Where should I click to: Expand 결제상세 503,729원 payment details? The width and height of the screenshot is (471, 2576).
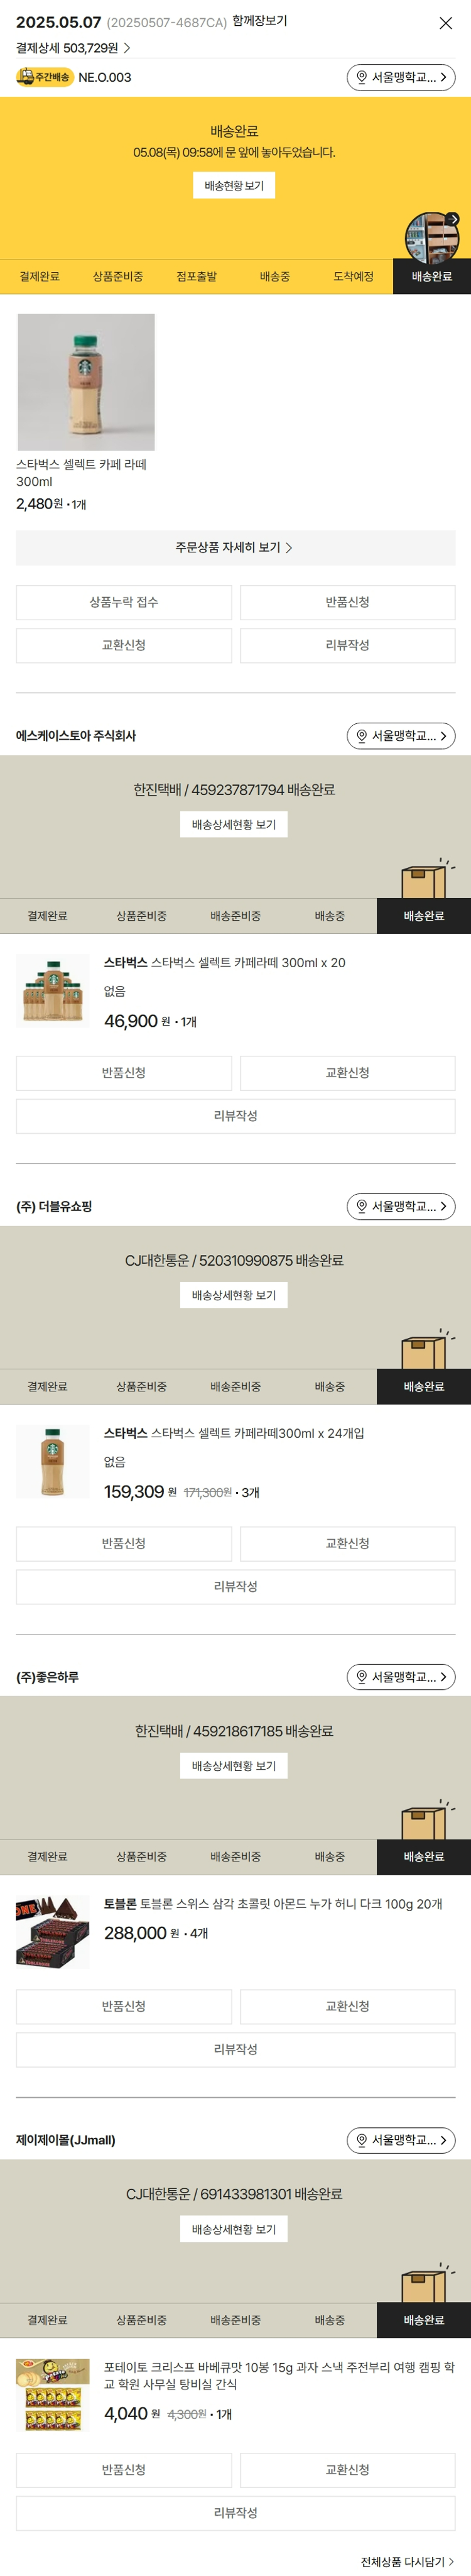point(73,48)
